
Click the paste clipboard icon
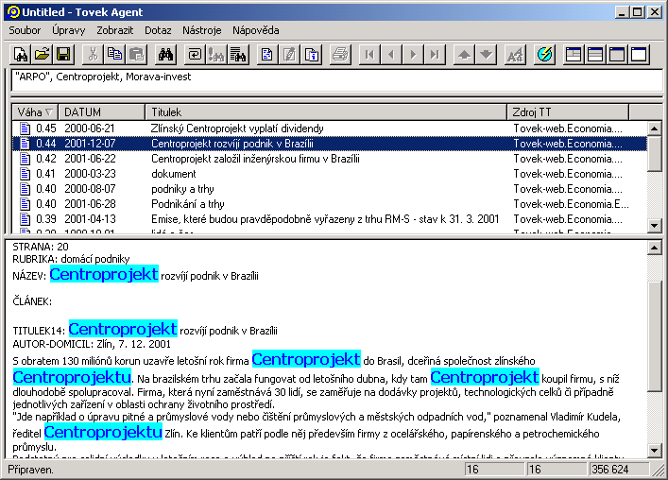[x=136, y=55]
